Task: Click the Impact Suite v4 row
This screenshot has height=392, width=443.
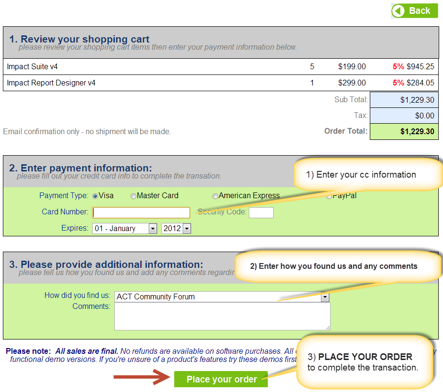Action: coord(33,67)
